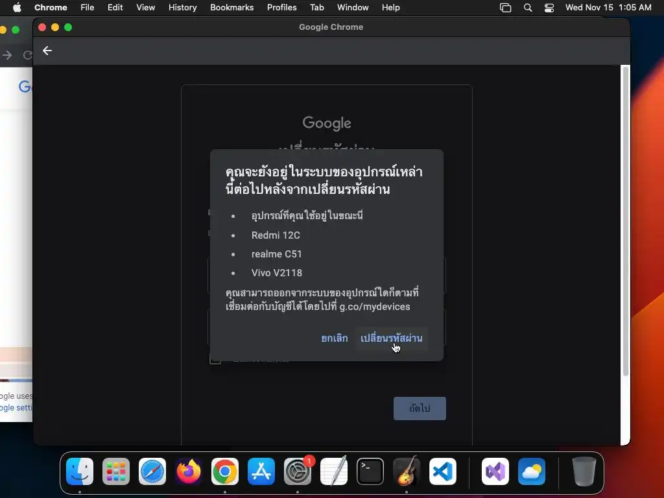
Task: Open Finder from the dock
Action: [x=80, y=471]
